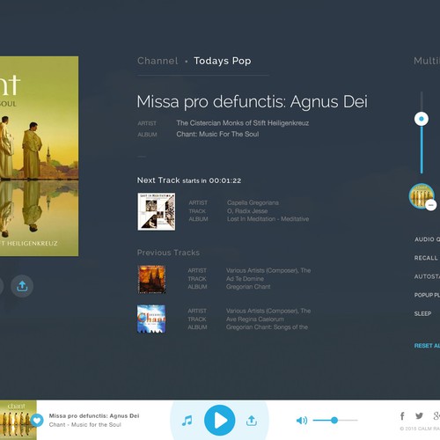The height and width of the screenshot is (440, 440).
Task: Click the blue filled track of the vertical slider
Action: pyautogui.click(x=422, y=150)
